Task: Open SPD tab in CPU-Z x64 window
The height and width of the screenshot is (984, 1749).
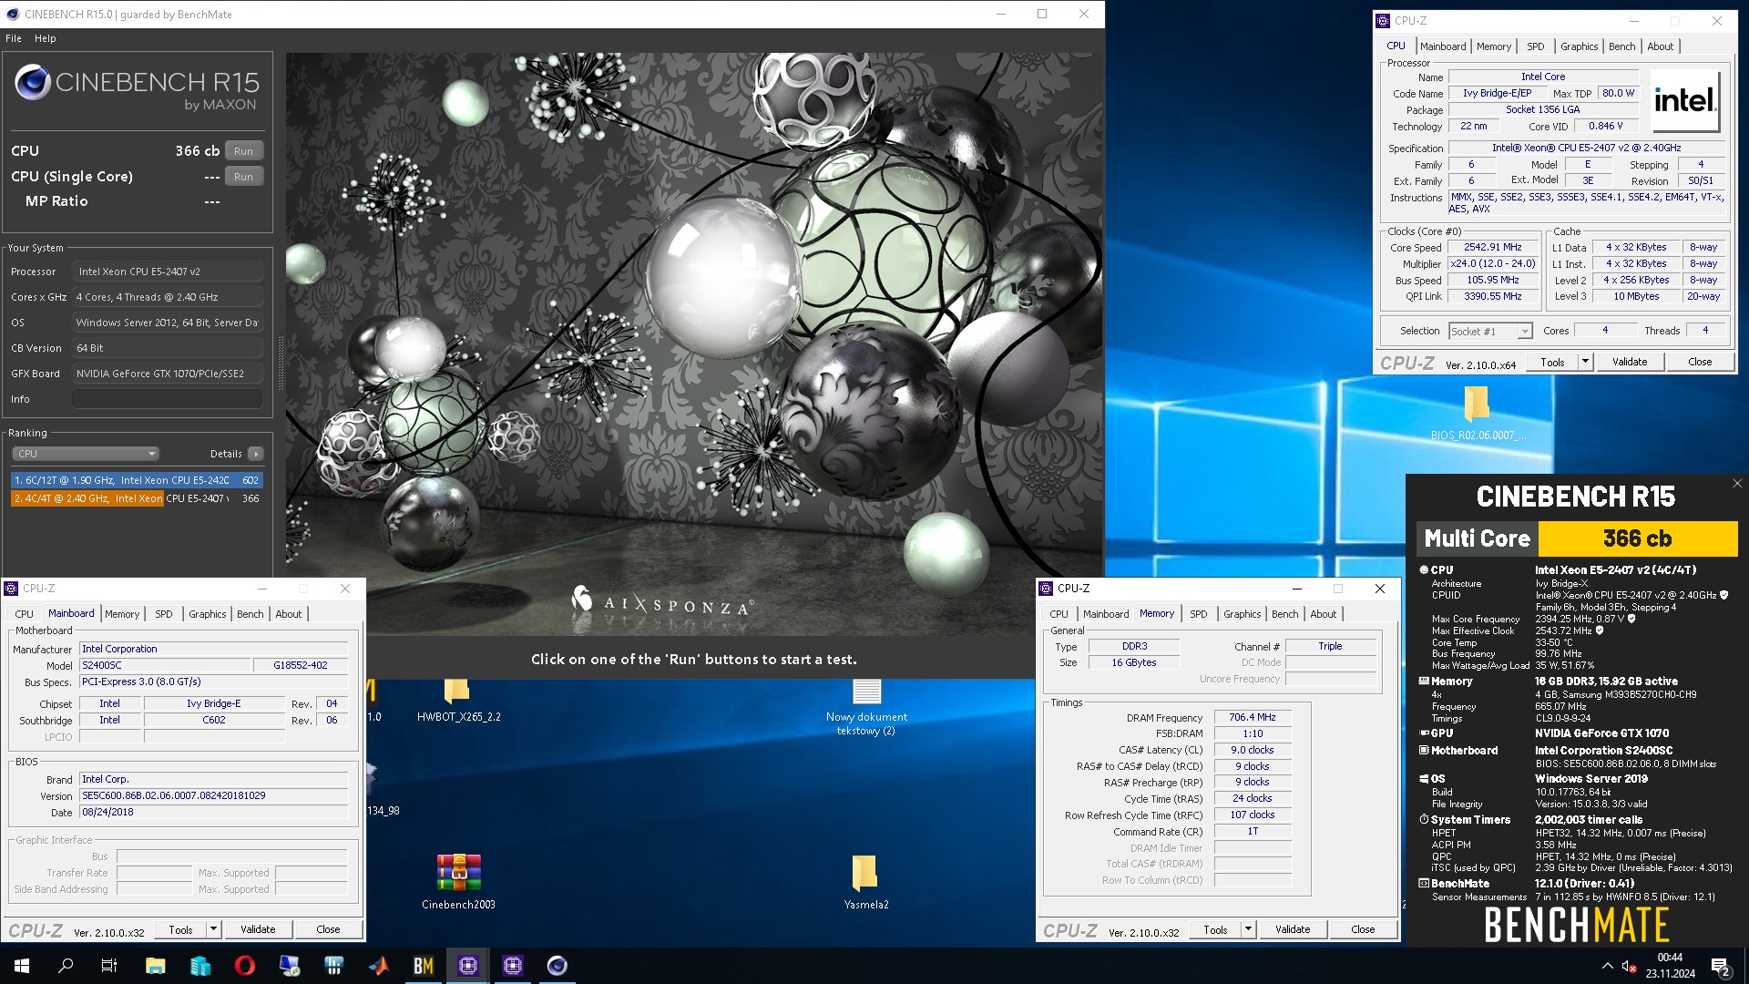Action: 1535,46
